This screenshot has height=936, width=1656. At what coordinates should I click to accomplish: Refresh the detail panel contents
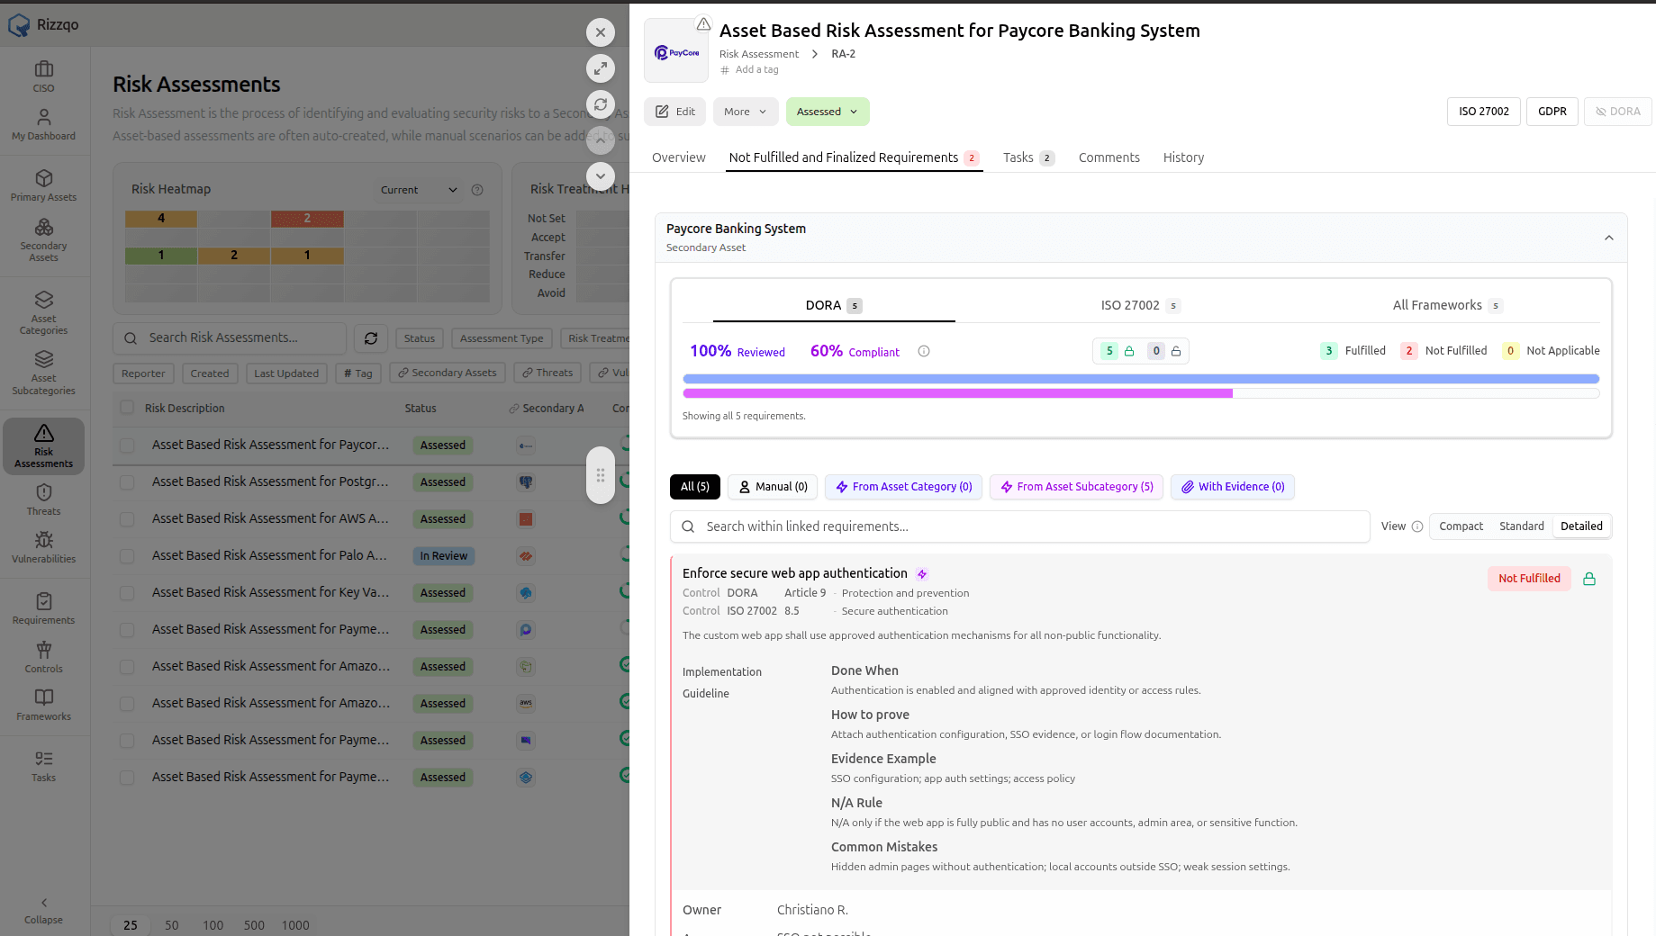[601, 104]
